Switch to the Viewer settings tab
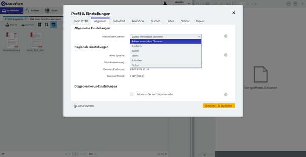The height and width of the screenshot is (157, 306). (x=200, y=21)
